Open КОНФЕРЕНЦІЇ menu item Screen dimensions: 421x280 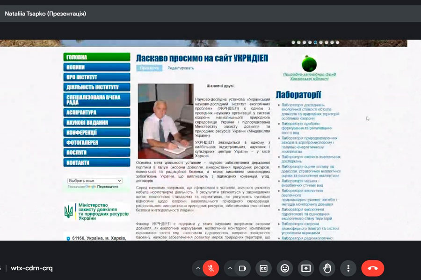coord(97,133)
